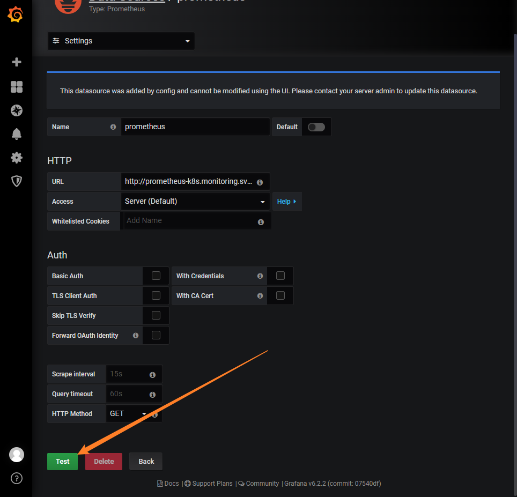This screenshot has height=497, width=517.
Task: Click the user avatar in sidebar
Action: (17, 455)
